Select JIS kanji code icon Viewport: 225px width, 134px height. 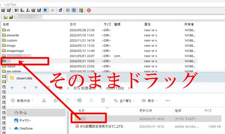tap(28, 10)
